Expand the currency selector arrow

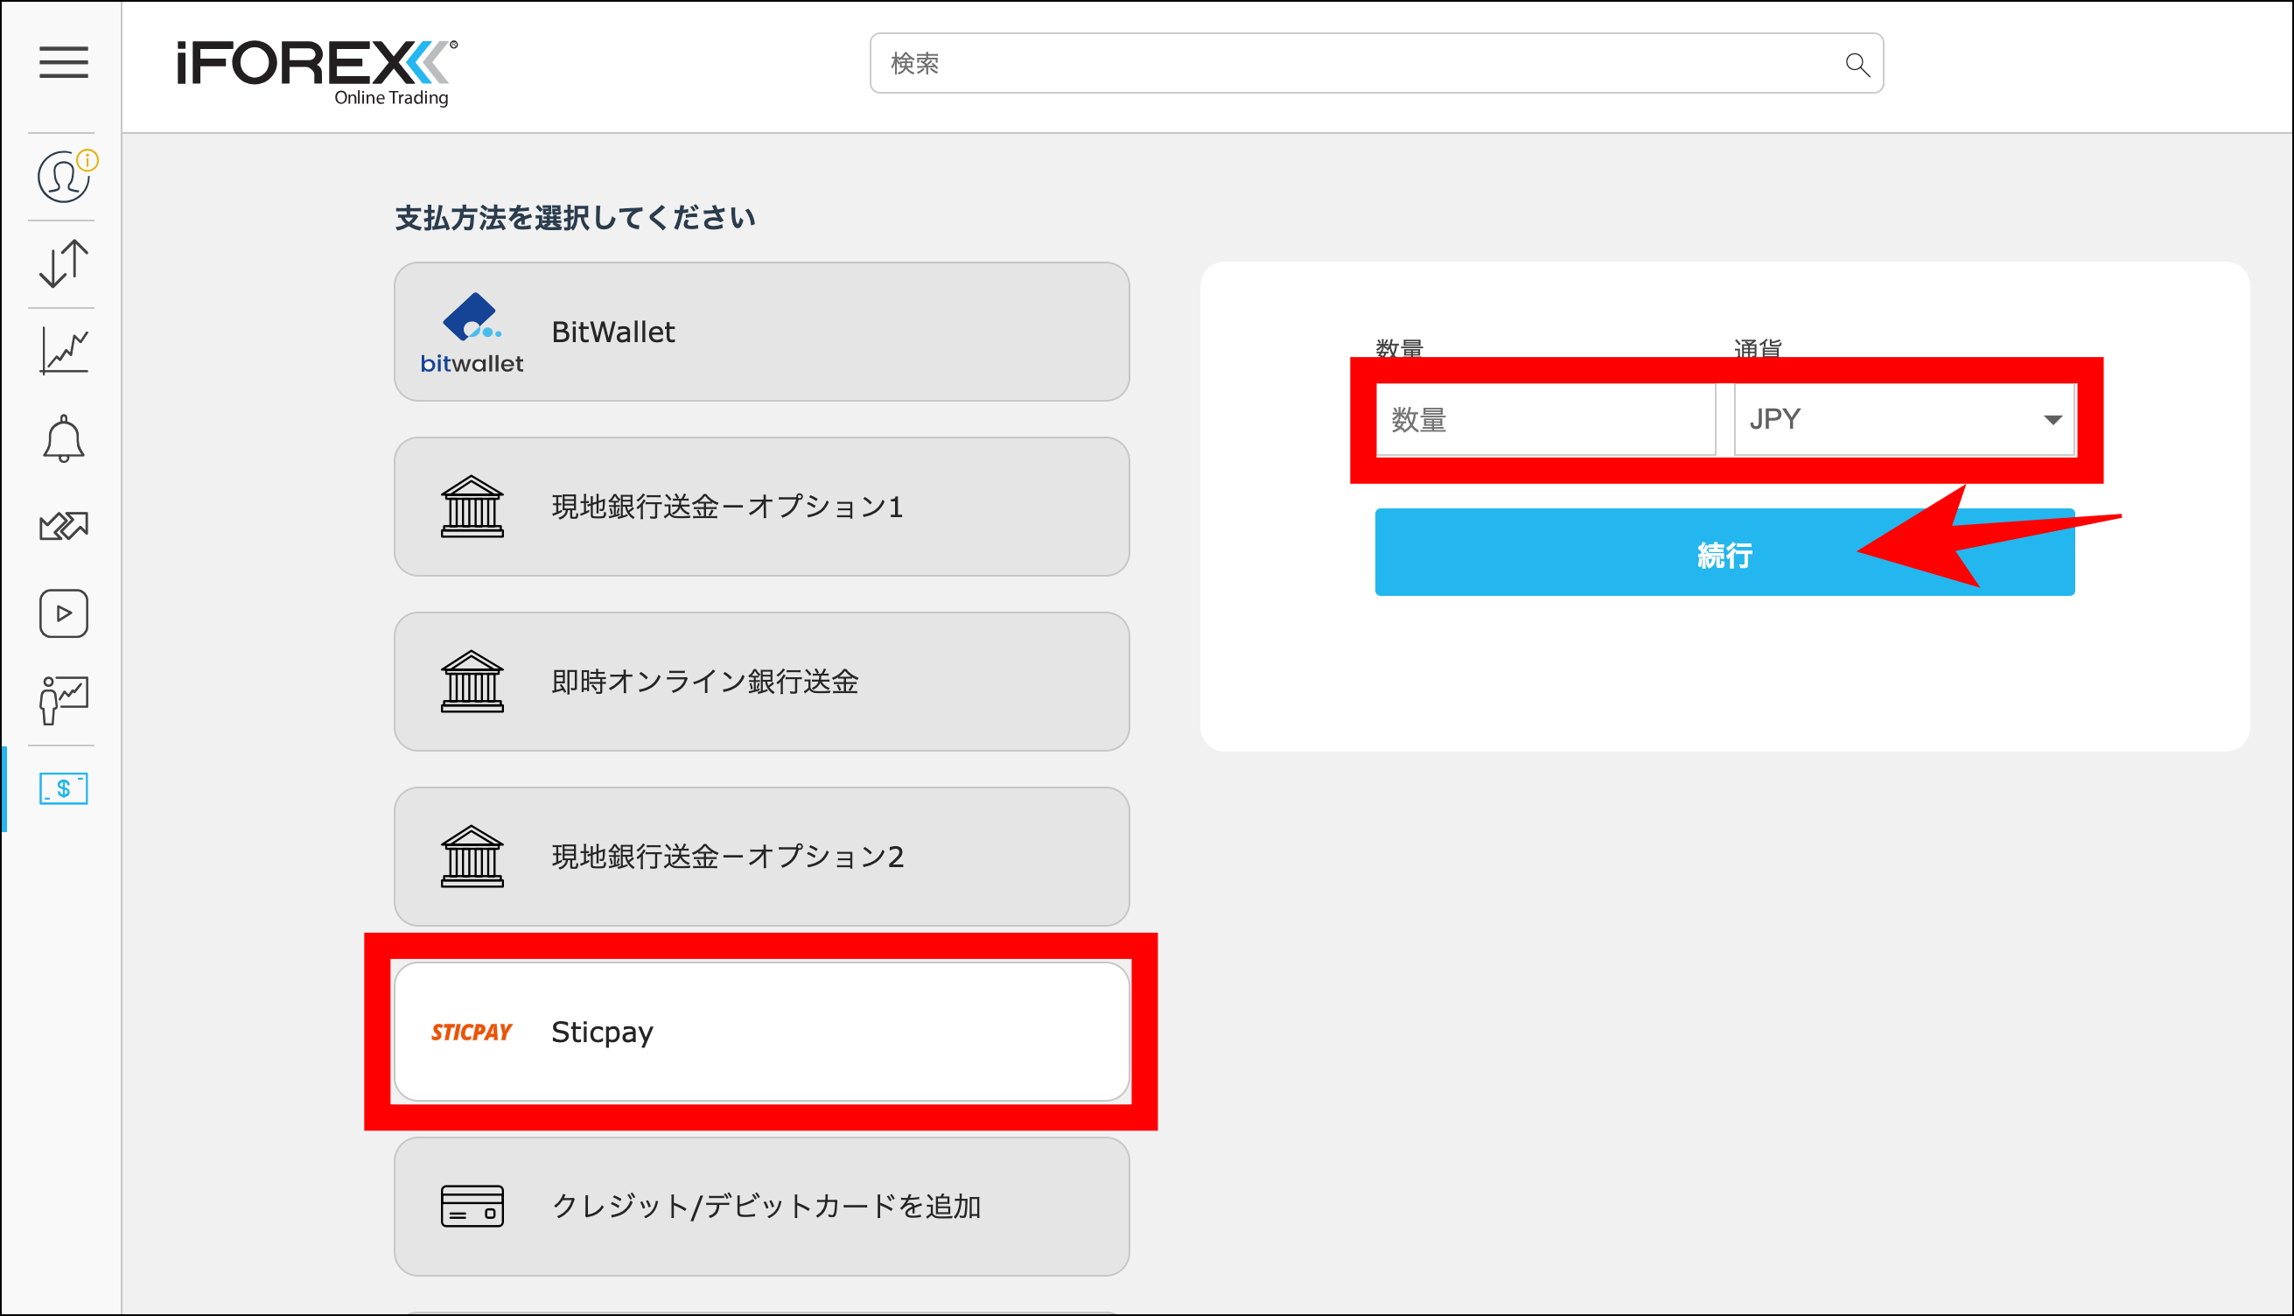2053,419
